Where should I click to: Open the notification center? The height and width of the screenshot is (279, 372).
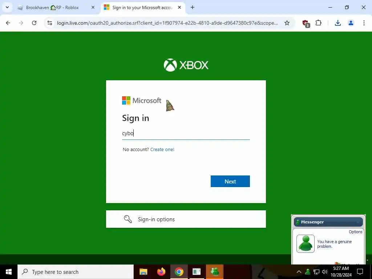[x=360, y=272]
